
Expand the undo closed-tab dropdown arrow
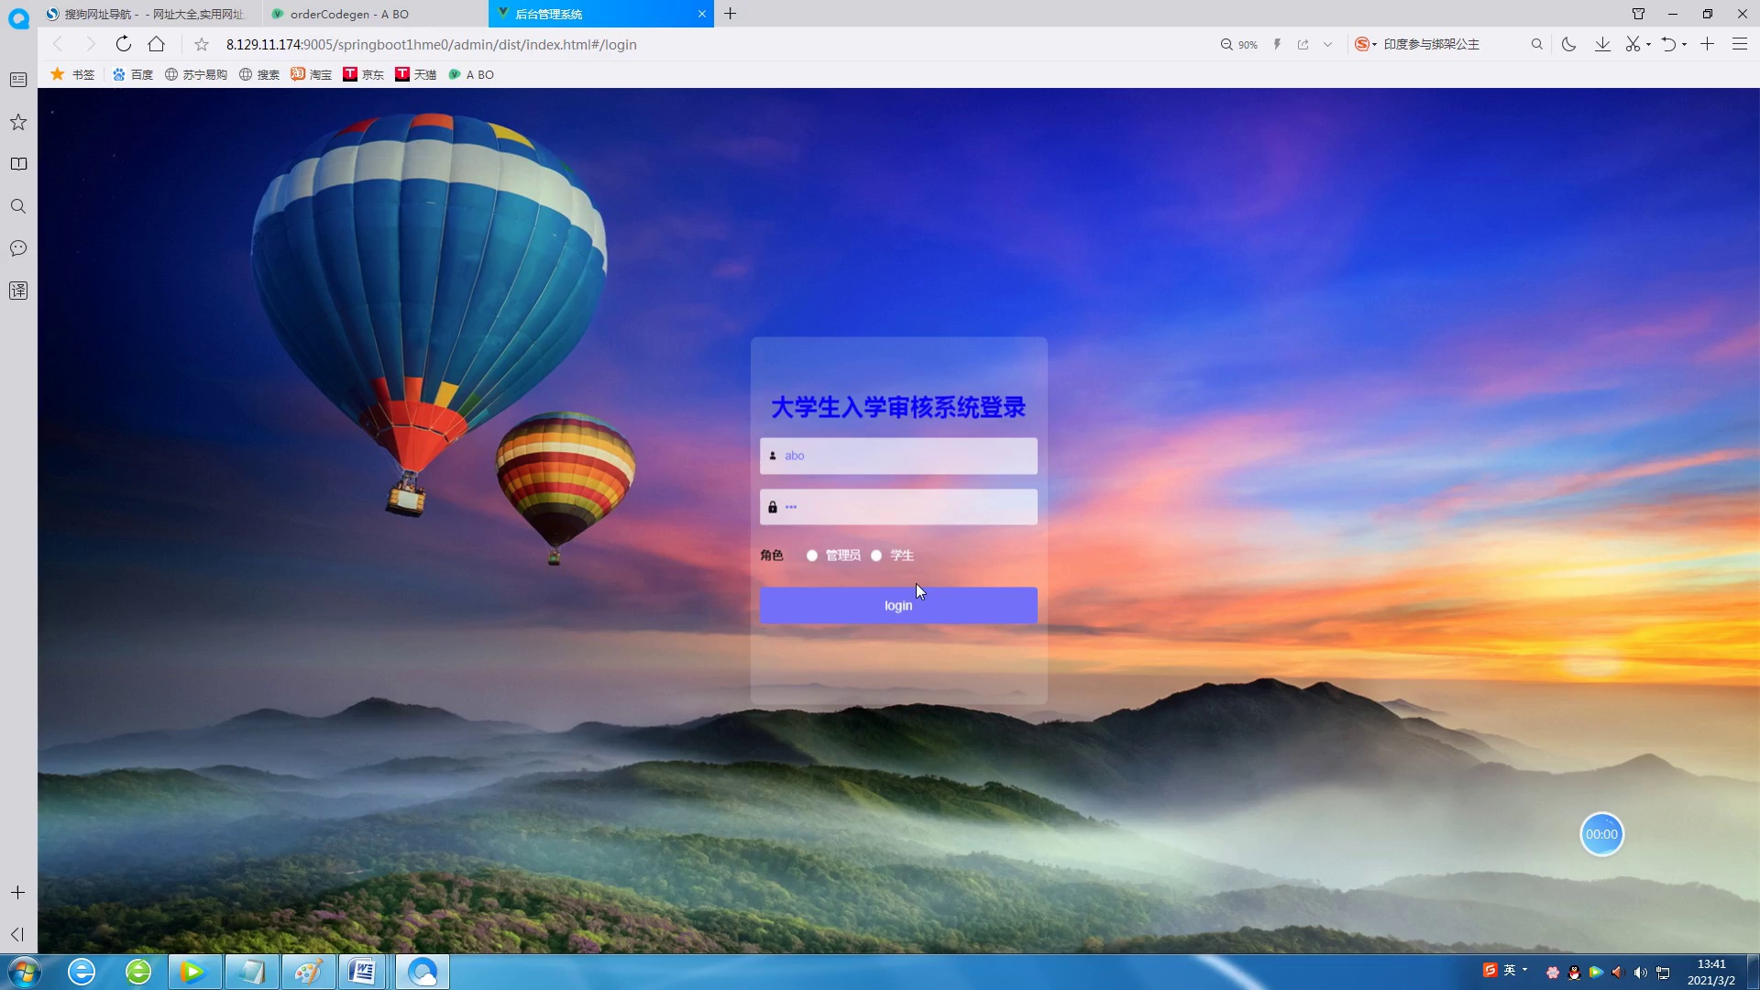point(1684,45)
